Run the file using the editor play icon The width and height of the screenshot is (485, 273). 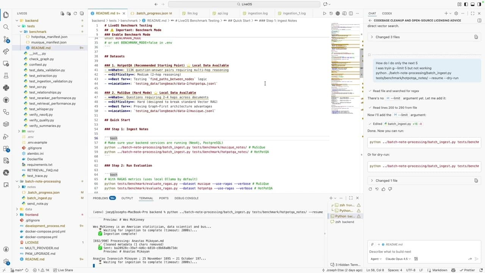(x=324, y=13)
